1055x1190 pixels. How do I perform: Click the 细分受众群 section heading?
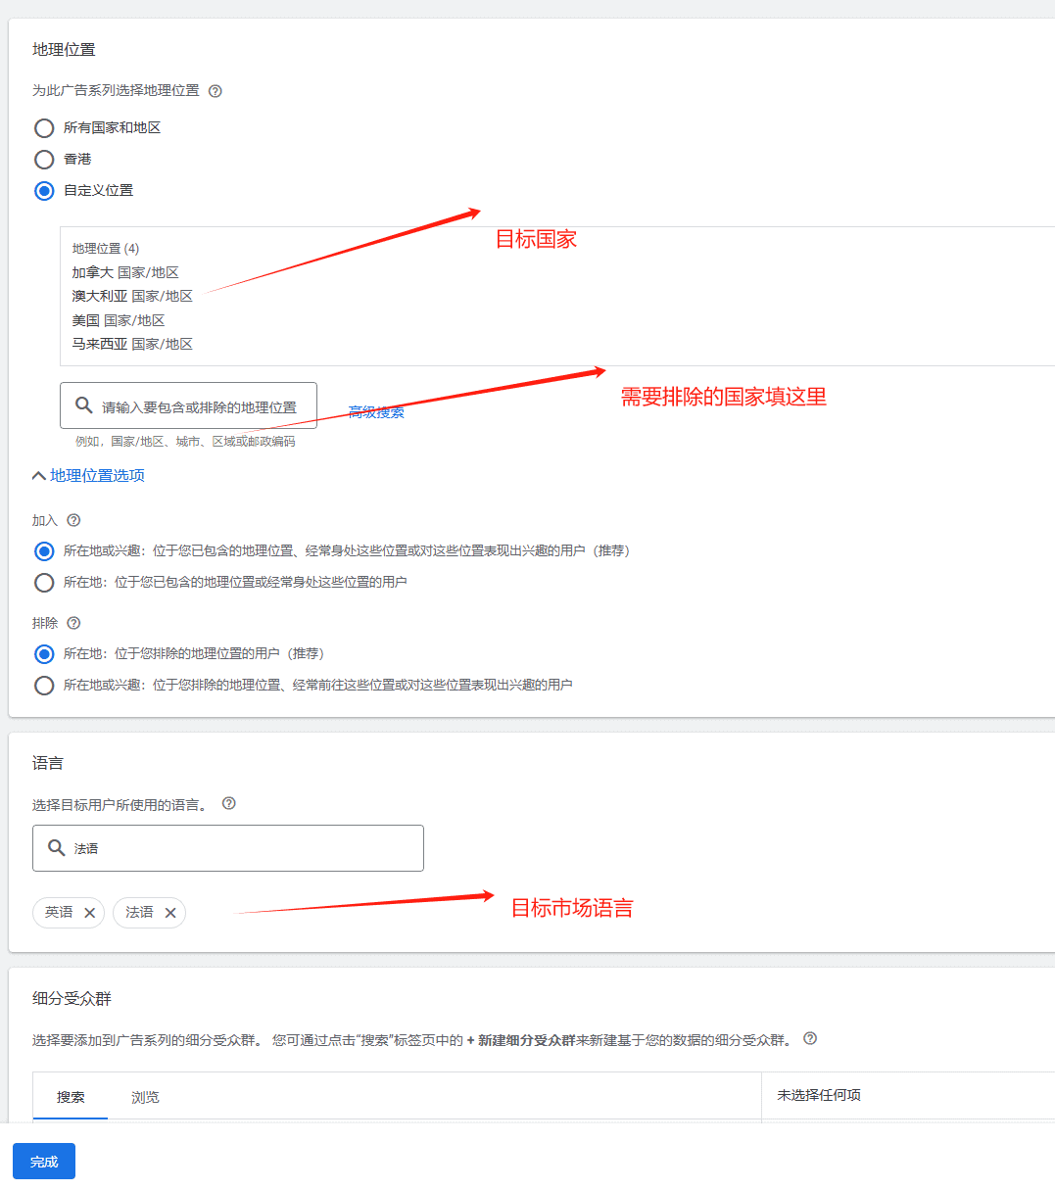coord(72,998)
